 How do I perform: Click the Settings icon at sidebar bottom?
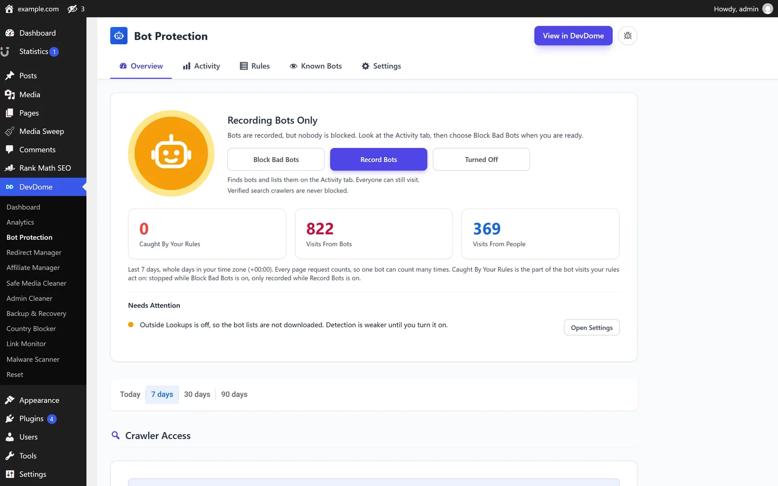coord(10,474)
